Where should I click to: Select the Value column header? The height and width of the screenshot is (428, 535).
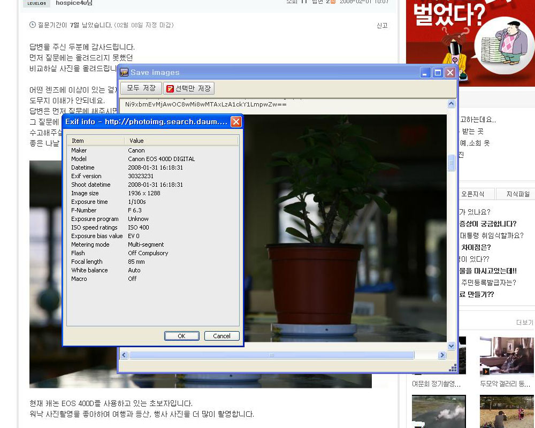(182, 141)
